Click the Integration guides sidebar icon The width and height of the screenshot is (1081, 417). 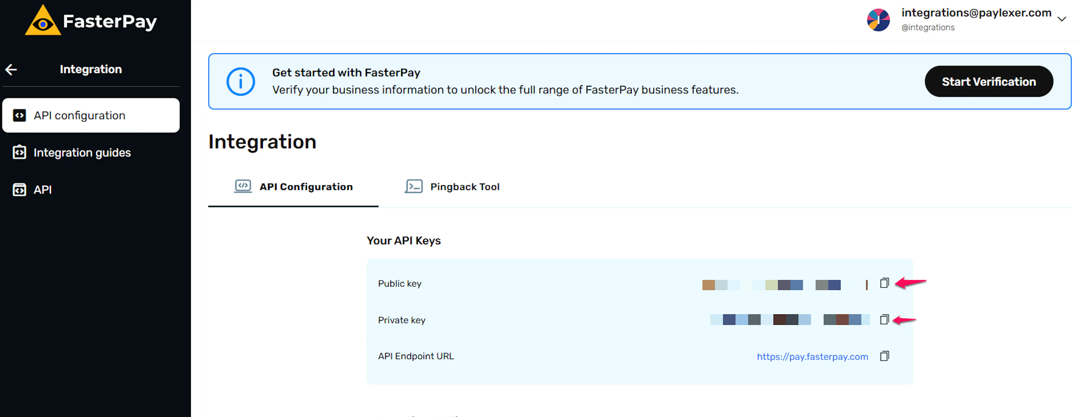(x=19, y=152)
